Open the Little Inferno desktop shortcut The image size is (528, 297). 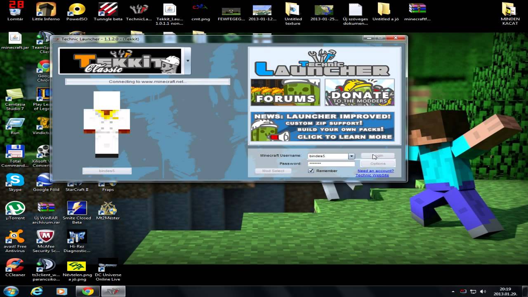point(46,11)
